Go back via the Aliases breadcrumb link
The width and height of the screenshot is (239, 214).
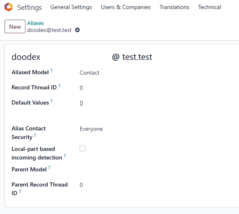coord(35,23)
